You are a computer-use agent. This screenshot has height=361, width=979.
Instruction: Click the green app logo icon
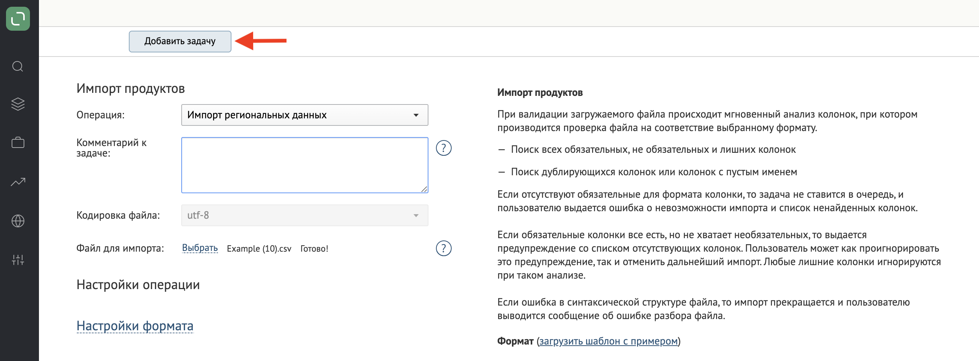(18, 19)
